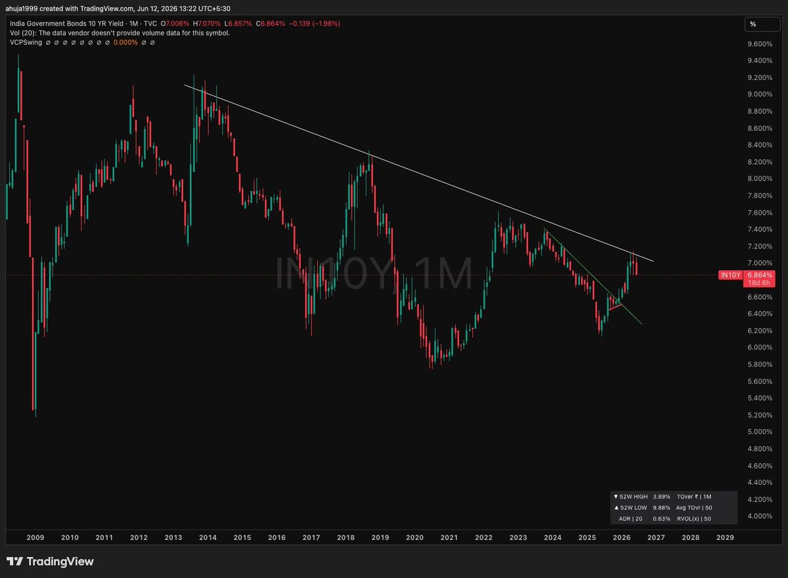The height and width of the screenshot is (578, 788).
Task: Click the 9.600% price axis label
Action: pyautogui.click(x=760, y=44)
